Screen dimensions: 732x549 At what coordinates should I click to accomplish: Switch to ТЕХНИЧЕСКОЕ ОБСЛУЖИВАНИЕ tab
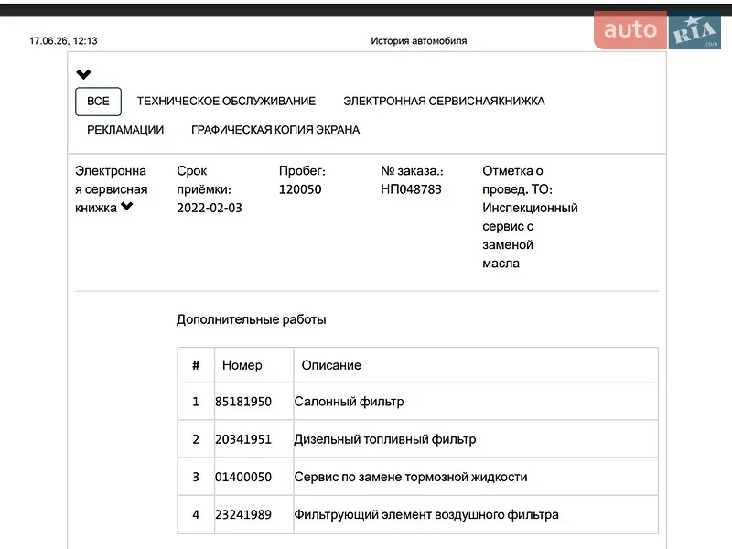point(226,102)
